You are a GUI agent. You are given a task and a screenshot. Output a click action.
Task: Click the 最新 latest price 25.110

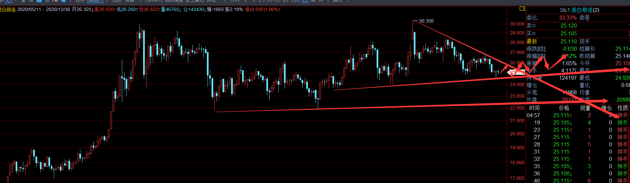(x=569, y=41)
